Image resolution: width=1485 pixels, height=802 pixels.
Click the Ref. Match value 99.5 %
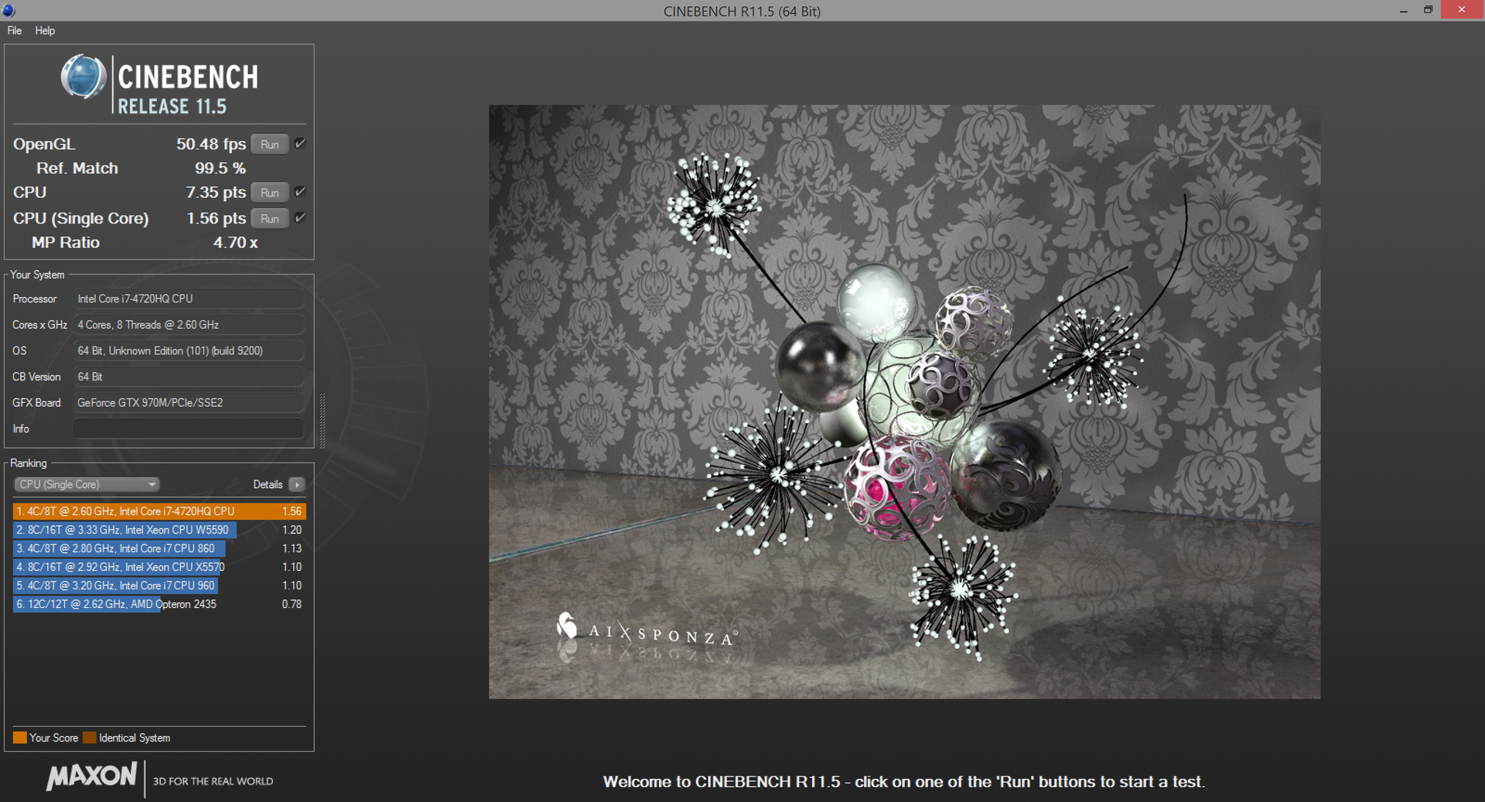(x=220, y=169)
